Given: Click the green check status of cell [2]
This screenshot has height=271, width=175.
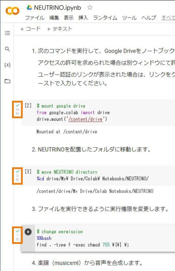Looking at the screenshot, I should [17, 105].
